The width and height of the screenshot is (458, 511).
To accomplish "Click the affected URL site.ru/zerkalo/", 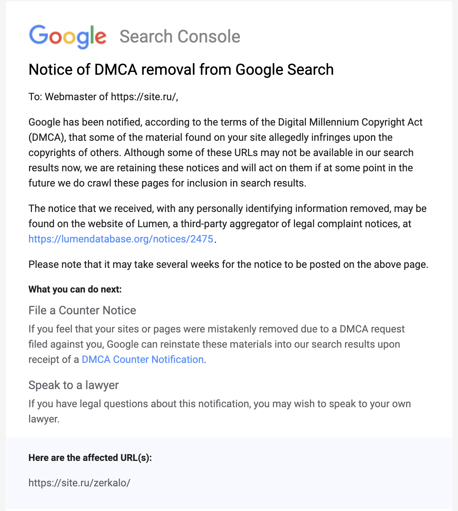I will pos(79,483).
